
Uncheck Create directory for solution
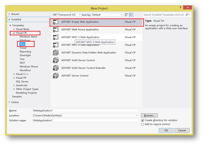point(143,121)
